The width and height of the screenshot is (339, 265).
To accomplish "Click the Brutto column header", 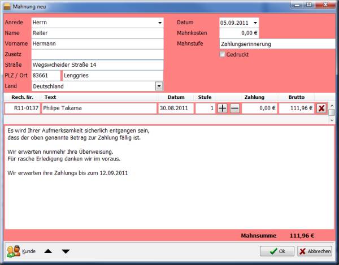I will coord(297,97).
